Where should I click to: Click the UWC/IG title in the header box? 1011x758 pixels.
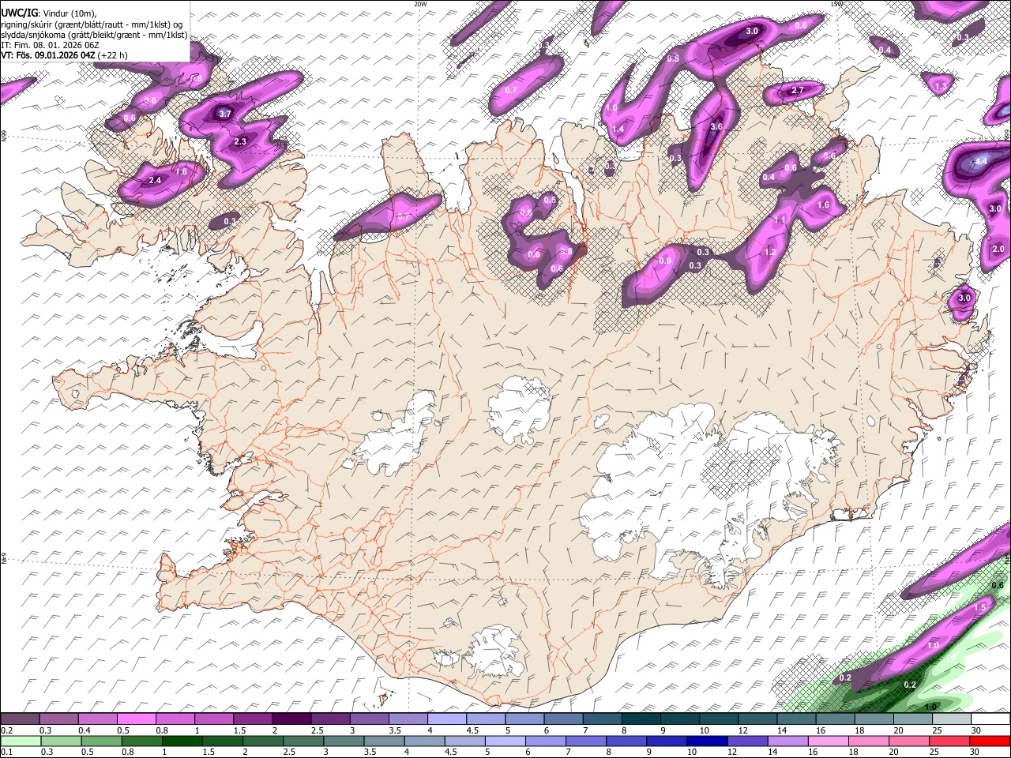(x=18, y=13)
